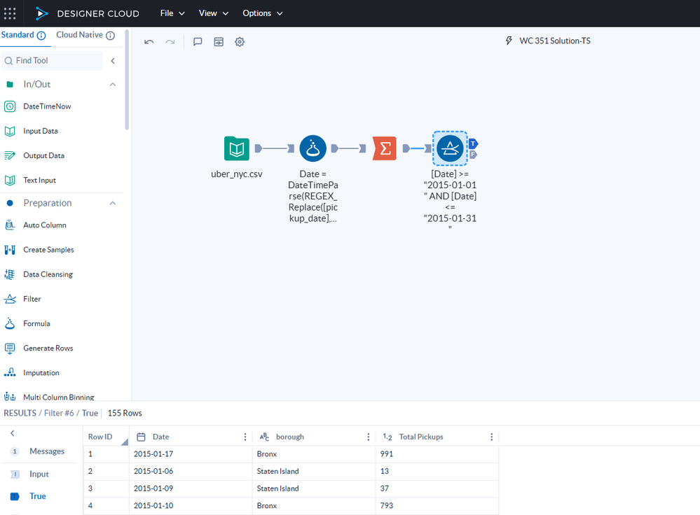The width and height of the screenshot is (700, 515).
Task: Select the Total Pickups cell 793
Action: tap(437, 506)
